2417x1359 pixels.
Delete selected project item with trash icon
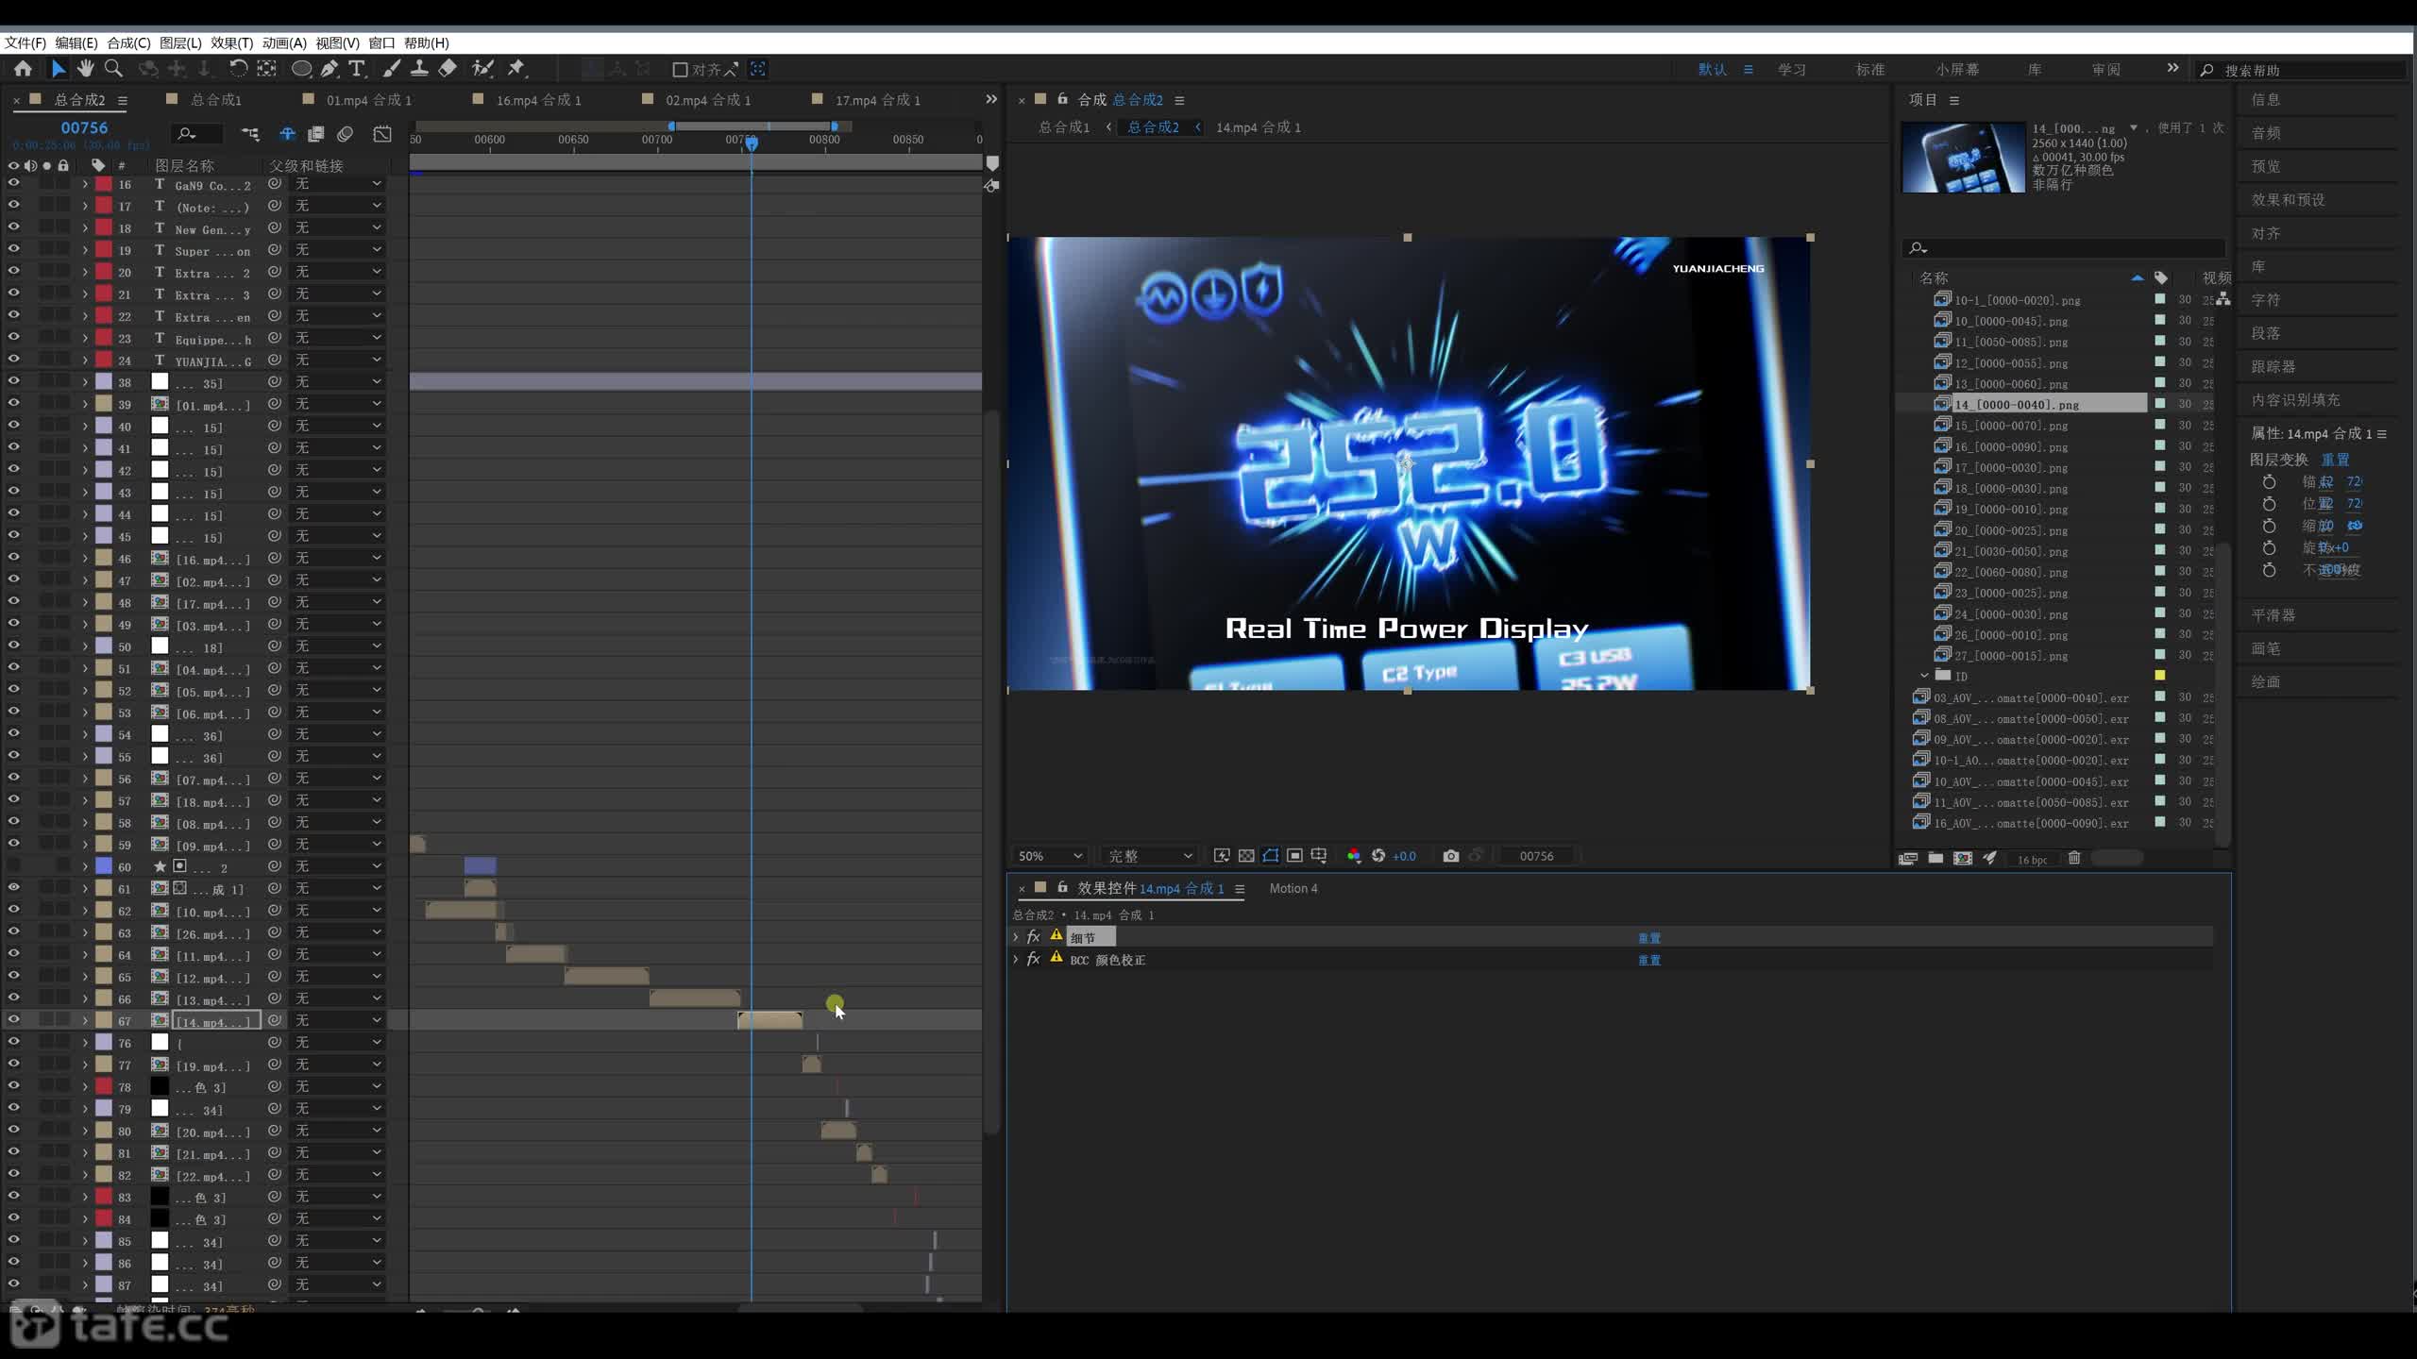click(2074, 858)
